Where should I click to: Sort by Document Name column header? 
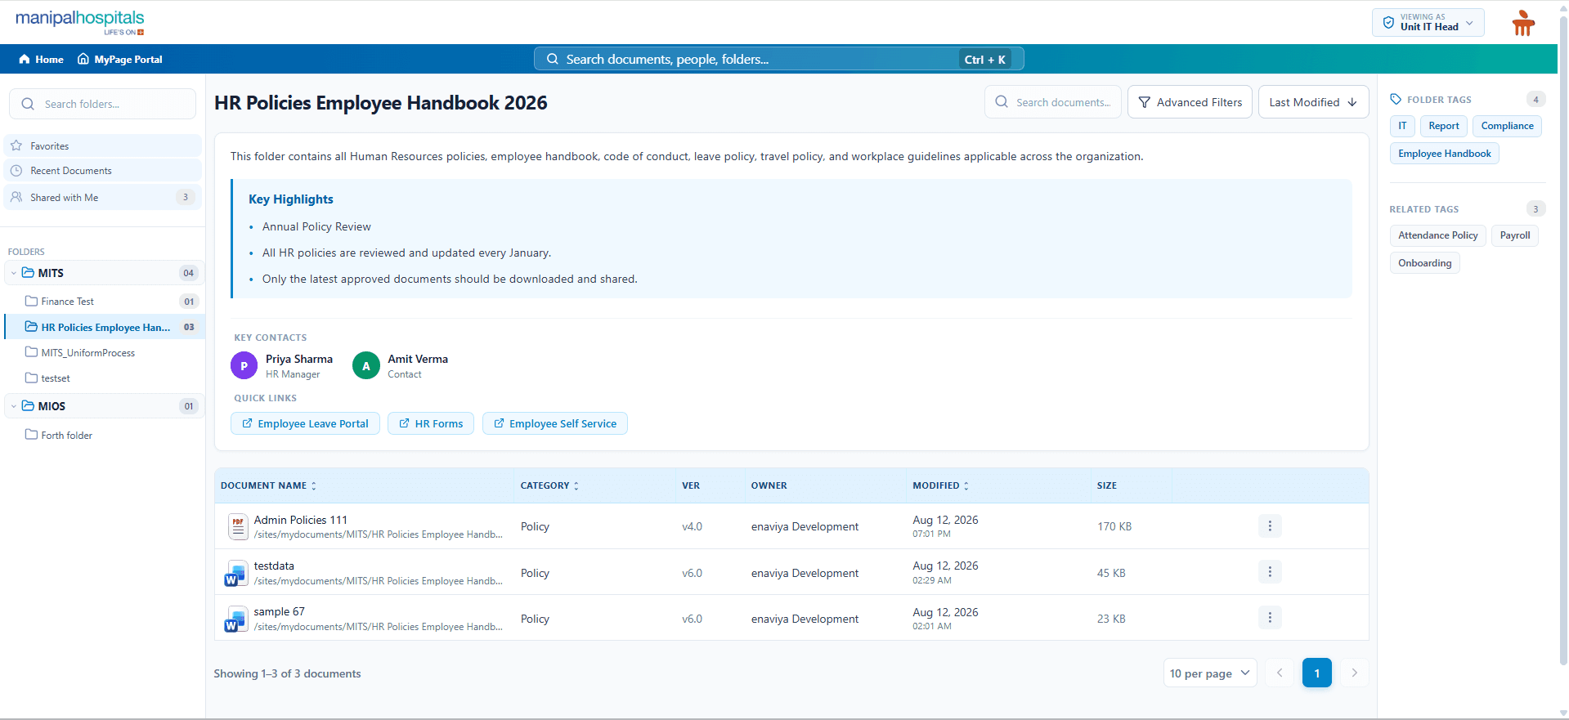268,485
